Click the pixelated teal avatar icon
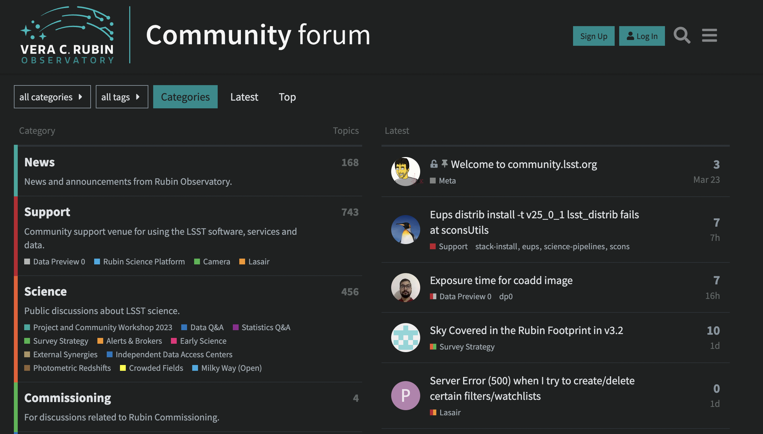Screen dimensions: 763x434 tap(405, 338)
